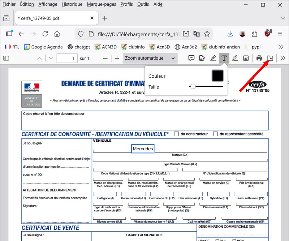Screen dimensions: 289x241
Task: Open the 'Zoom automatique' dropdown
Action: tap(150, 58)
